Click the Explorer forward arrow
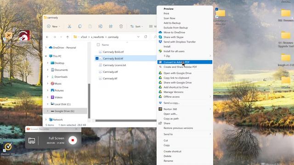The width and height of the screenshot is (294, 165). tap(55, 37)
